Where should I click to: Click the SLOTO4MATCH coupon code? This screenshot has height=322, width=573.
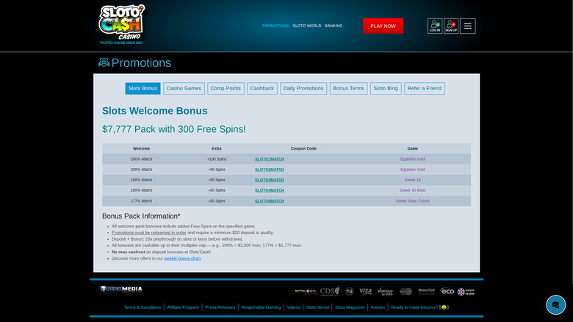270,191
